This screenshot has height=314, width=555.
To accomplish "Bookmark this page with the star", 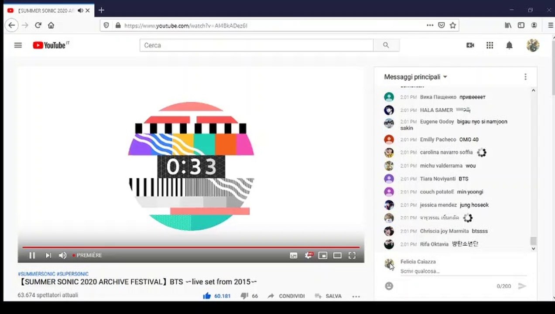I will [x=453, y=25].
